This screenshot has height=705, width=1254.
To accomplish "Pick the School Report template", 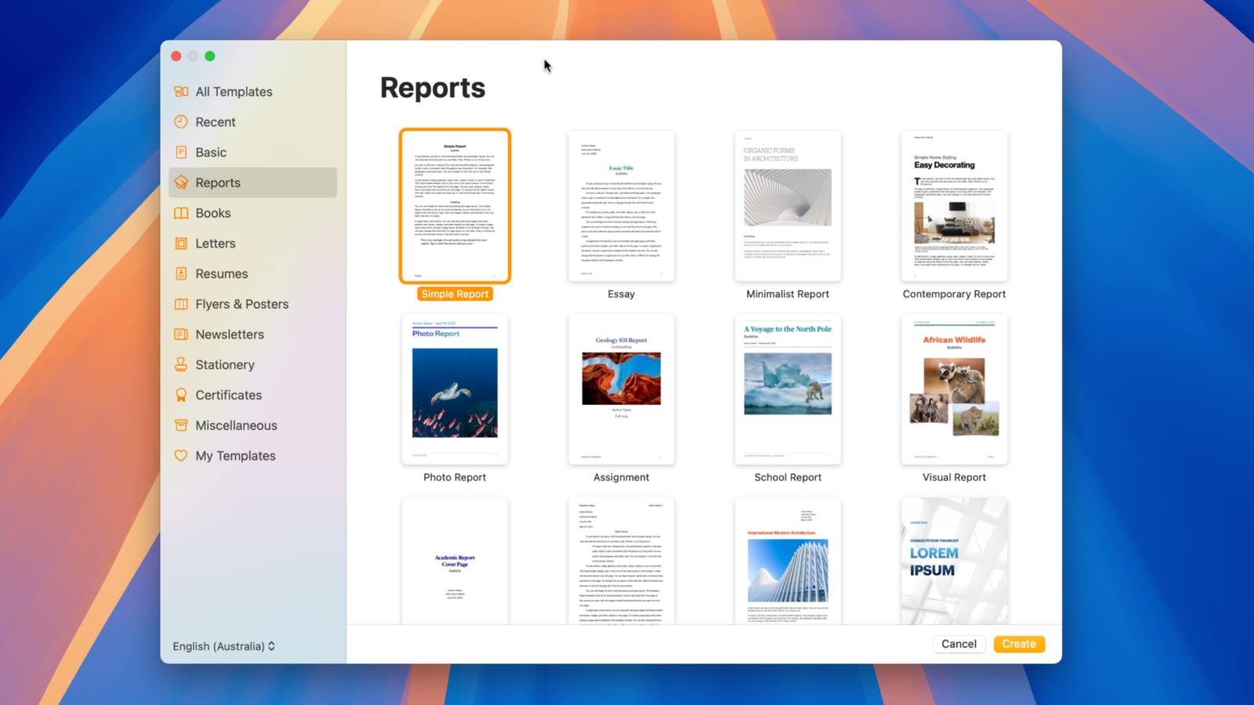I will pos(787,389).
